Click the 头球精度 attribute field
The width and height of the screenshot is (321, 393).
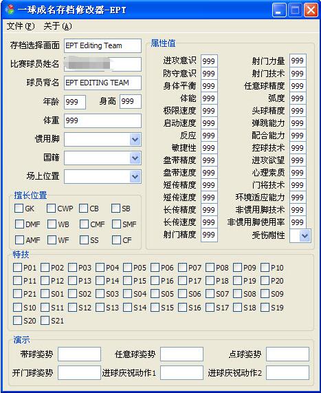point(298,111)
